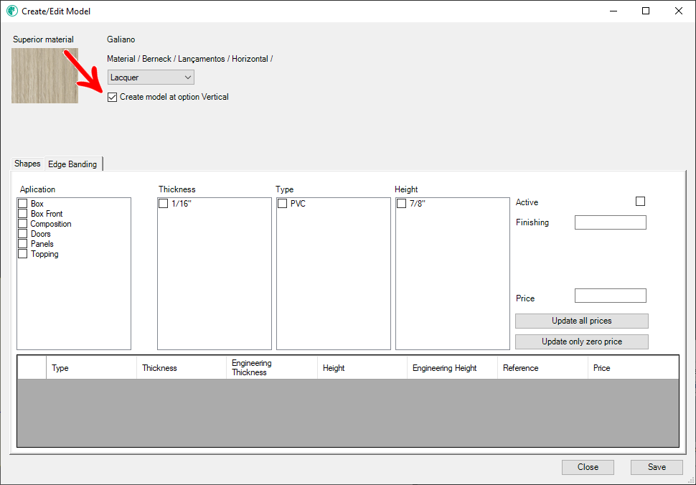Viewport: 696px width, 485px height.
Task: Check the Doors application option
Action: pos(23,234)
